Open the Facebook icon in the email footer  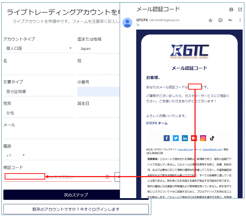pos(167,138)
